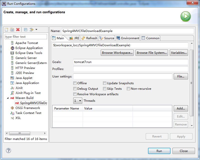Screen dimensions: 200x160
Task: Enable the Non-recursive checkbox
Action: coord(128,89)
